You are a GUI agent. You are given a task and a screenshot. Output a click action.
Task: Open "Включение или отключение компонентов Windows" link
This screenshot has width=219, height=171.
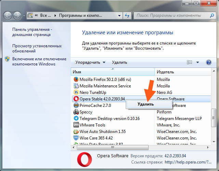39,61
